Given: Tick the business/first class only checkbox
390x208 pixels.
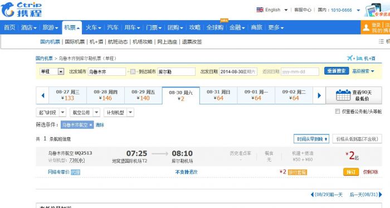Looking at the screenshot, I should [337, 111].
